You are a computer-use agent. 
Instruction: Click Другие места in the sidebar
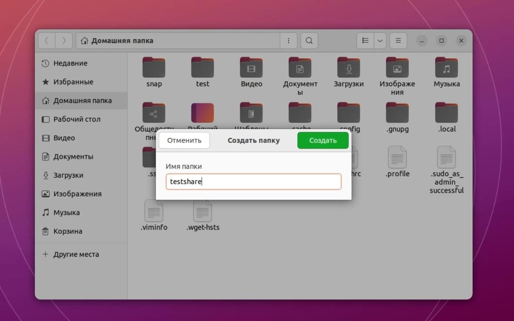(81, 254)
